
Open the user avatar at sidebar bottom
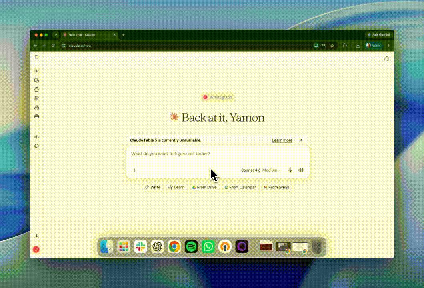tap(36, 249)
